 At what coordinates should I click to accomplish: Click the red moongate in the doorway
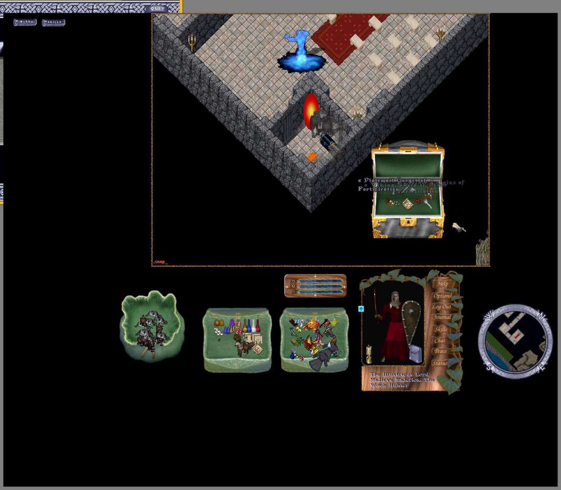(x=310, y=111)
